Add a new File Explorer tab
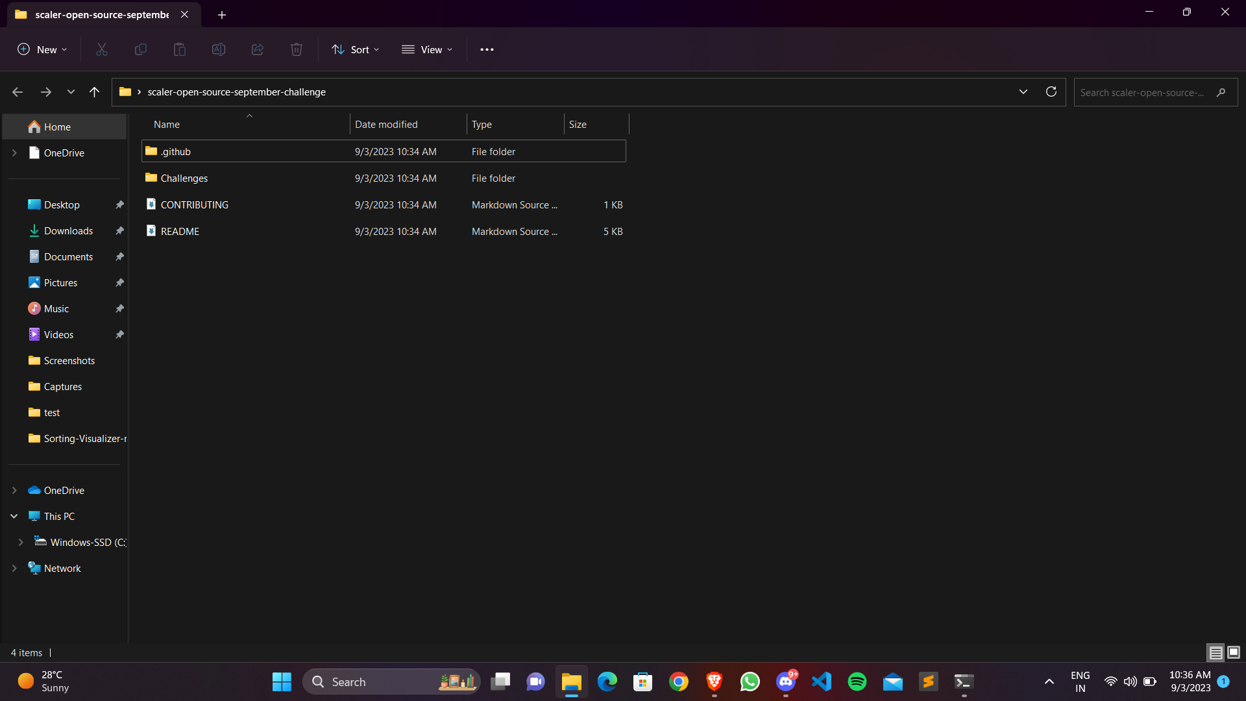Image resolution: width=1246 pixels, height=701 pixels. 222,14
